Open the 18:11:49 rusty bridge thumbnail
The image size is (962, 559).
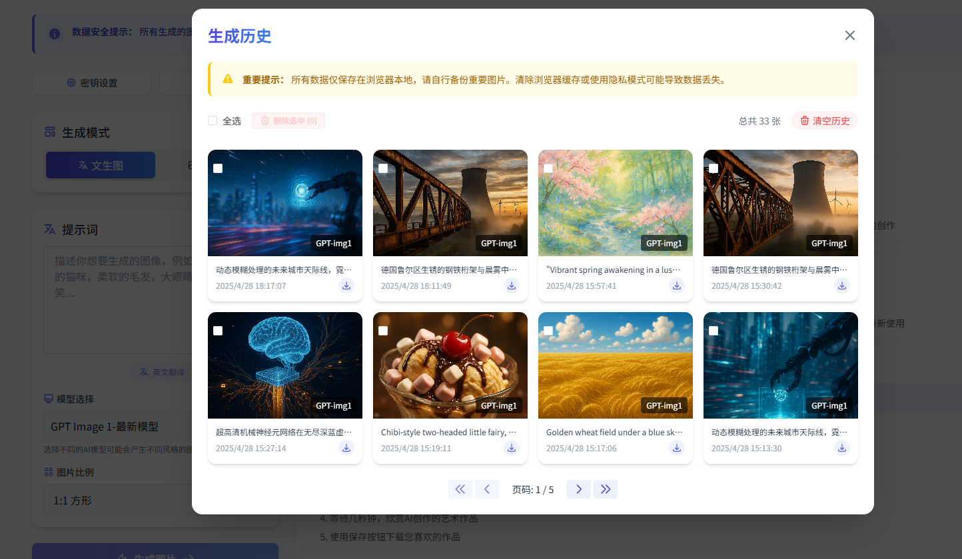pos(450,203)
